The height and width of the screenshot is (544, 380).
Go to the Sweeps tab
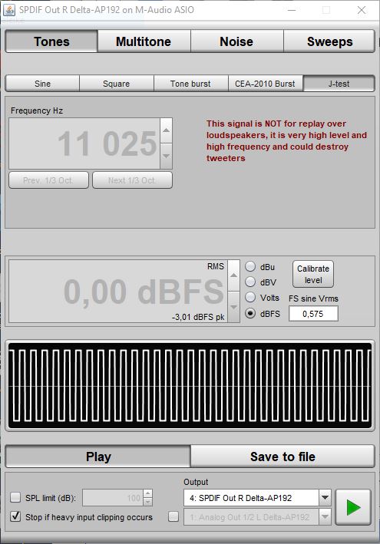pos(329,41)
